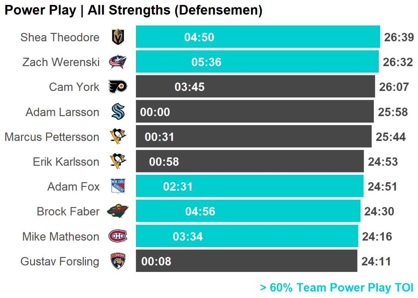The height and width of the screenshot is (298, 418).
Task: Click the Philadelphia Flyers logo
Action: point(118,87)
